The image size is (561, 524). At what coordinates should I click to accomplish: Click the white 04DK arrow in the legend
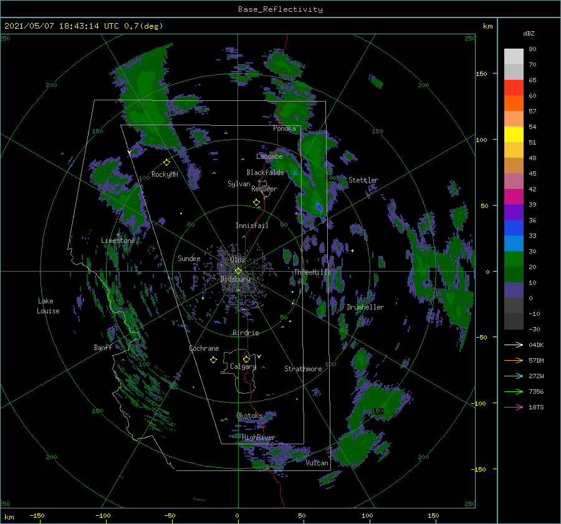point(514,345)
